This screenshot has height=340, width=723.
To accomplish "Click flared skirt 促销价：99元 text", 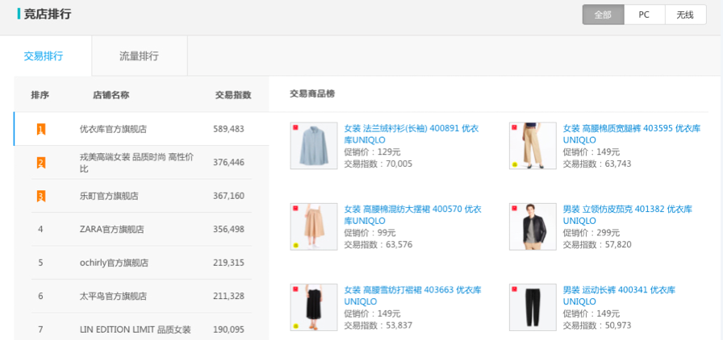I will point(370,233).
